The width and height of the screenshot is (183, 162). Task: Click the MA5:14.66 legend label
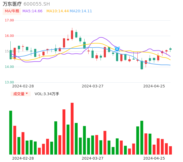click(x=32, y=11)
